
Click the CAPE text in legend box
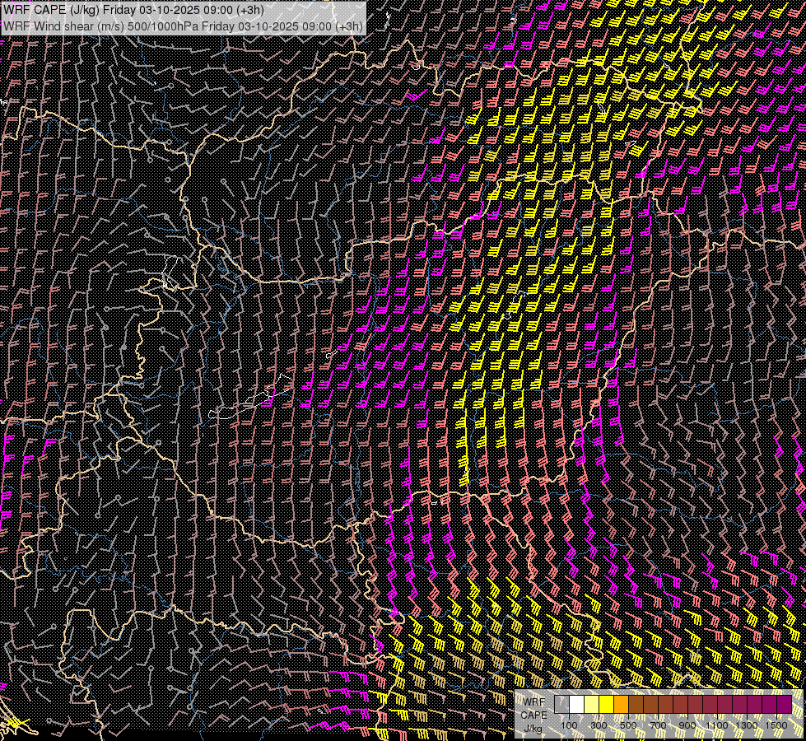tap(533, 715)
